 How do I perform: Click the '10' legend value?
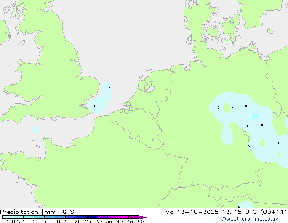[x=57, y=221]
